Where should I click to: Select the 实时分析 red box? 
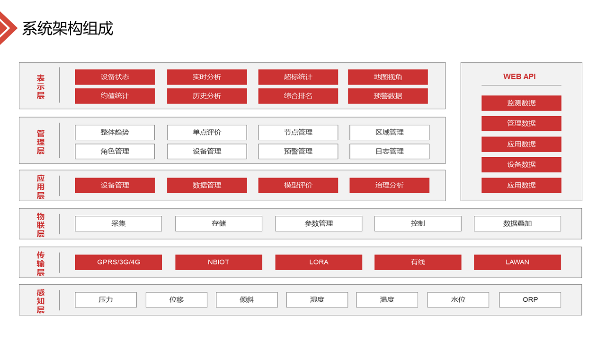point(207,77)
